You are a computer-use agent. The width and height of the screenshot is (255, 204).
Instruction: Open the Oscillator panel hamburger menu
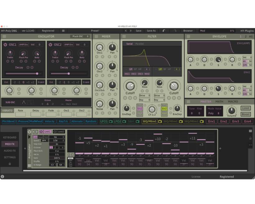tap(4, 36)
